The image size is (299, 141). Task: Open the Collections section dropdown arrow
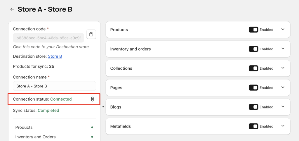click(x=282, y=68)
